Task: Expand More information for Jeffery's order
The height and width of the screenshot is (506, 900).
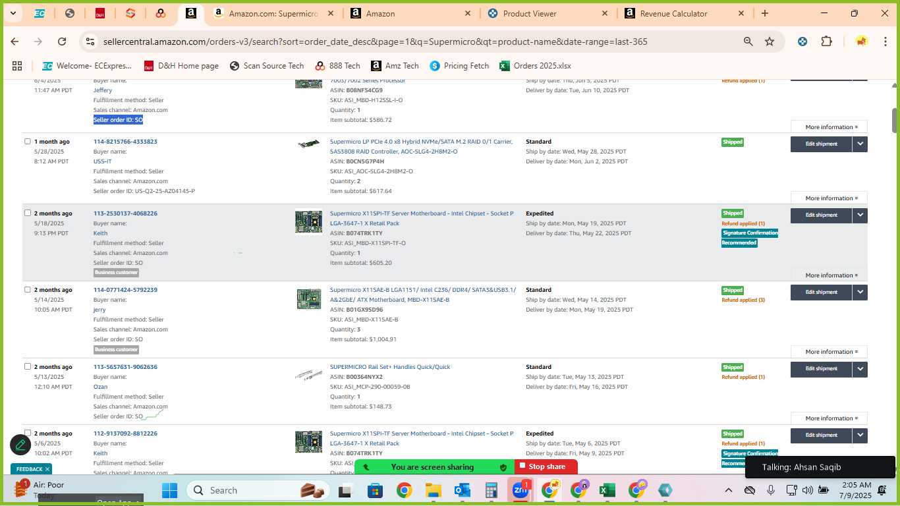Action: [829, 126]
